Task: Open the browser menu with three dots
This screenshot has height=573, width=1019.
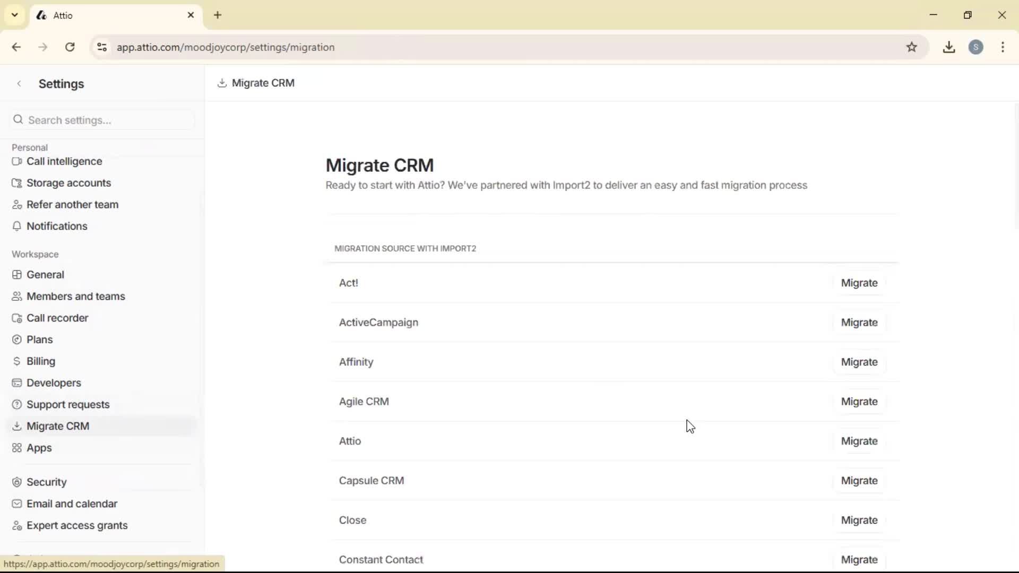Action: point(1003,47)
